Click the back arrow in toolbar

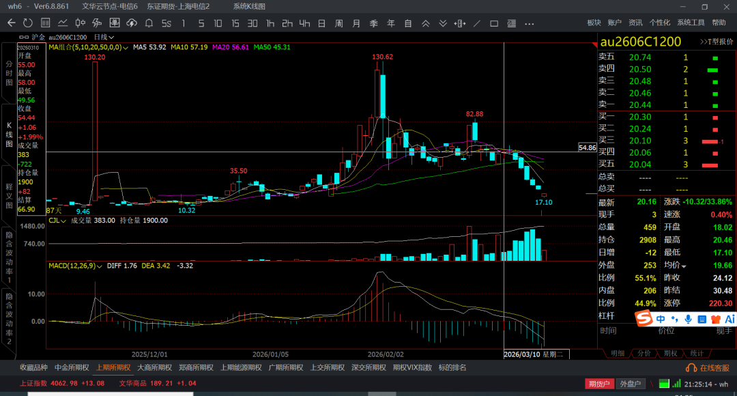click(11, 23)
